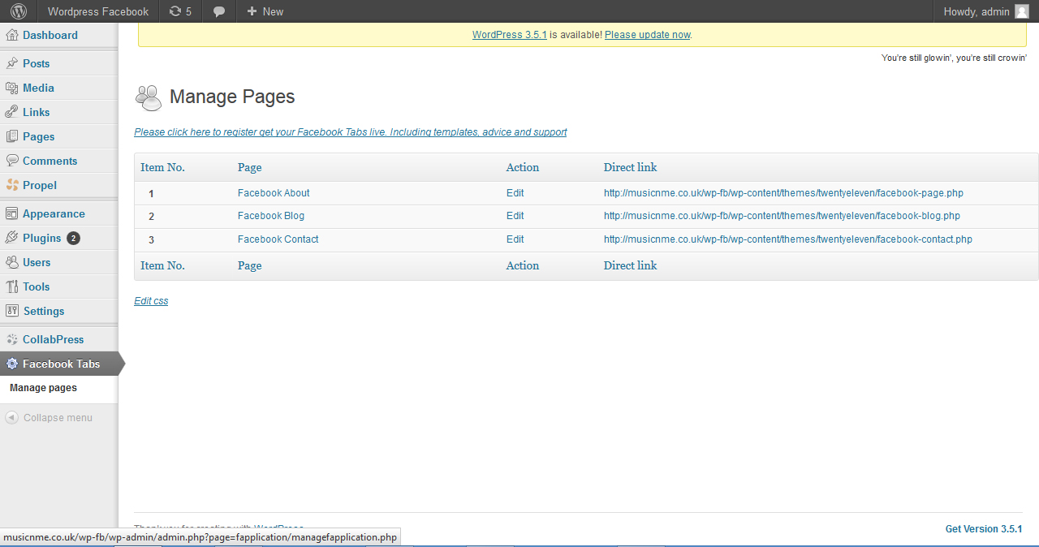Click the Manage Pages people icon

[149, 97]
